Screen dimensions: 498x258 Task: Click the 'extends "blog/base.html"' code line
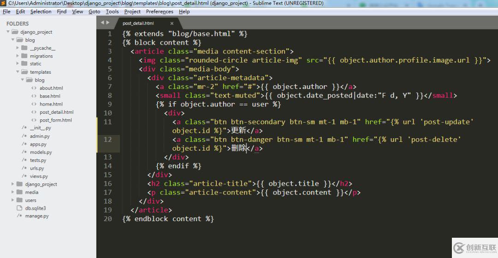185,34
